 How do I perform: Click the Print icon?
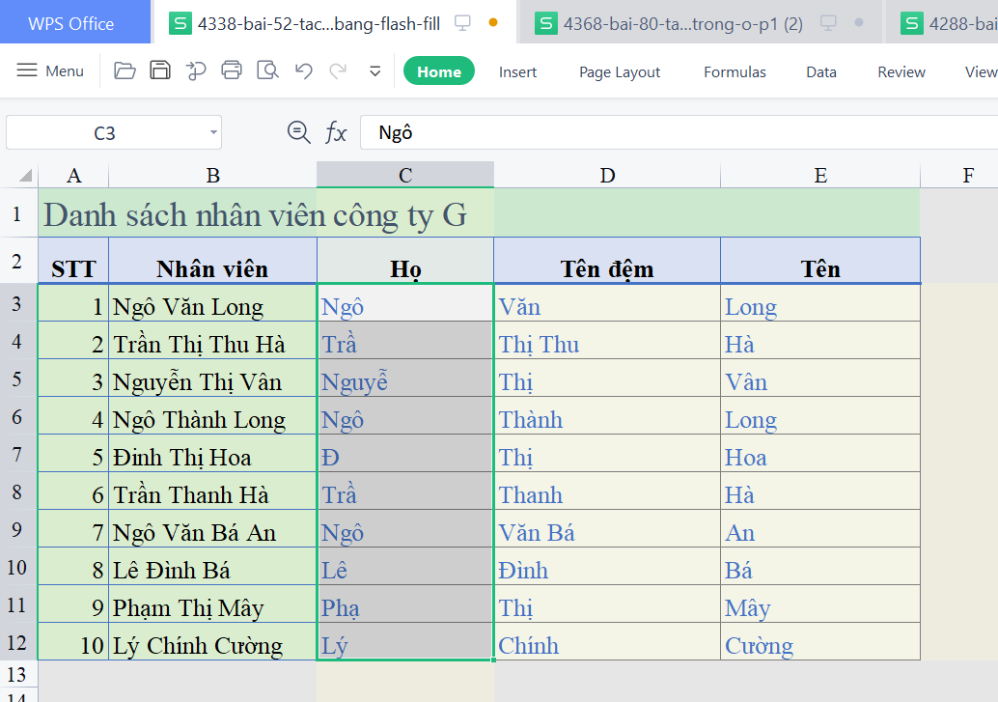tap(232, 70)
